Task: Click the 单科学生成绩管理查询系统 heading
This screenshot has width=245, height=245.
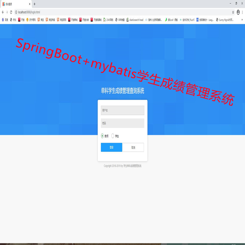Action: pos(123,91)
